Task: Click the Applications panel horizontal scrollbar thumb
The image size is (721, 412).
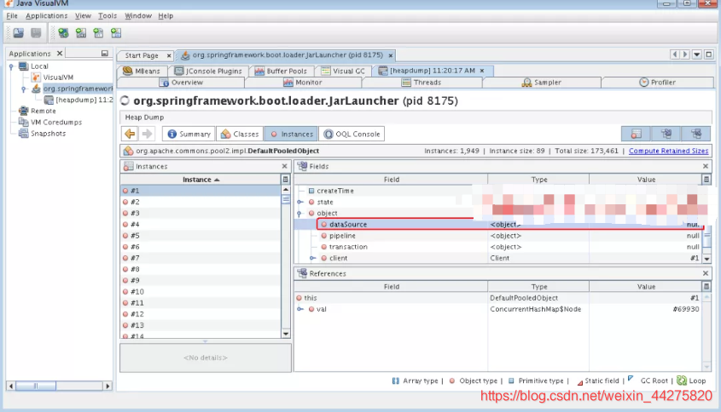Action: click(36, 386)
